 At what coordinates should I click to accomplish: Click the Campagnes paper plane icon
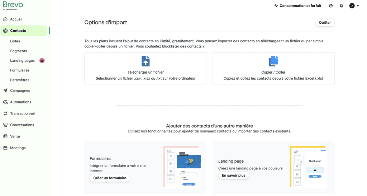[x=5, y=90]
